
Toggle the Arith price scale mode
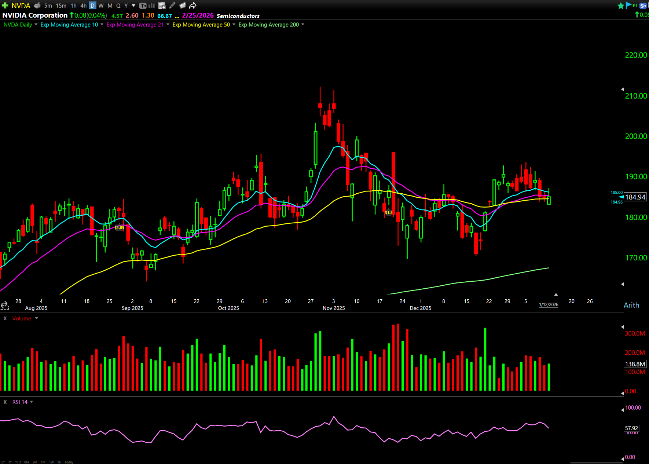631,305
